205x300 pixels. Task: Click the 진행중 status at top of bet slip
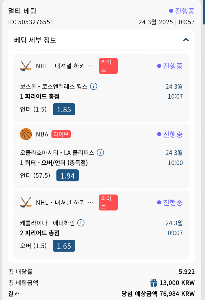pos(182,11)
